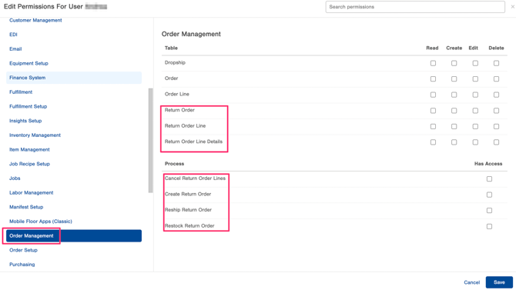The height and width of the screenshot is (290, 516).
Task: Enable Has Access for Create Return Order
Action: (489, 195)
